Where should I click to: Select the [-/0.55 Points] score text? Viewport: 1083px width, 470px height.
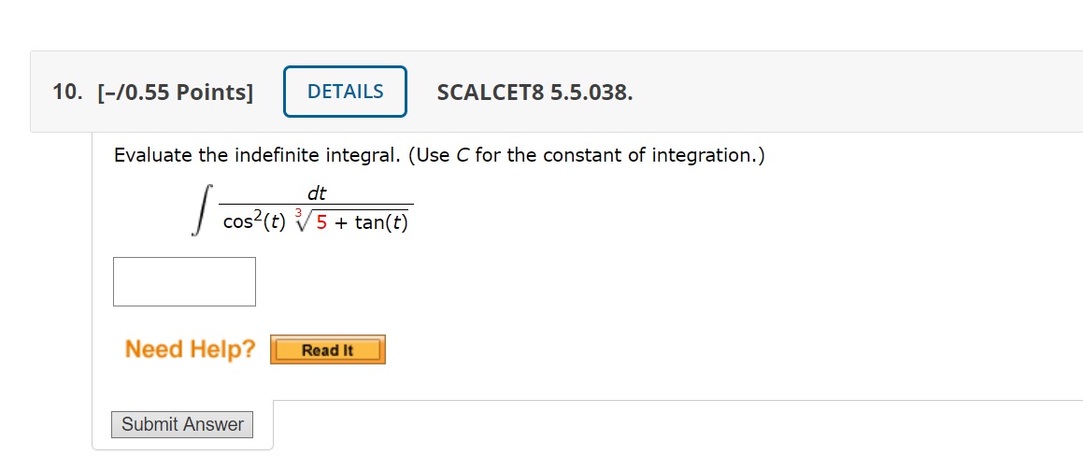tap(176, 93)
